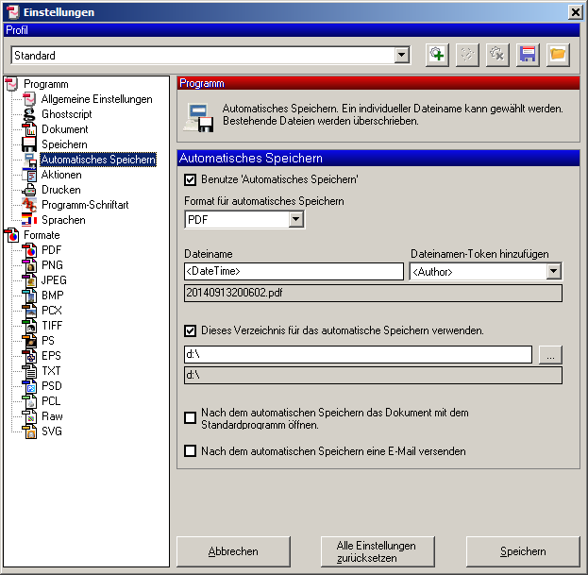Click the add new profile icon

point(437,56)
